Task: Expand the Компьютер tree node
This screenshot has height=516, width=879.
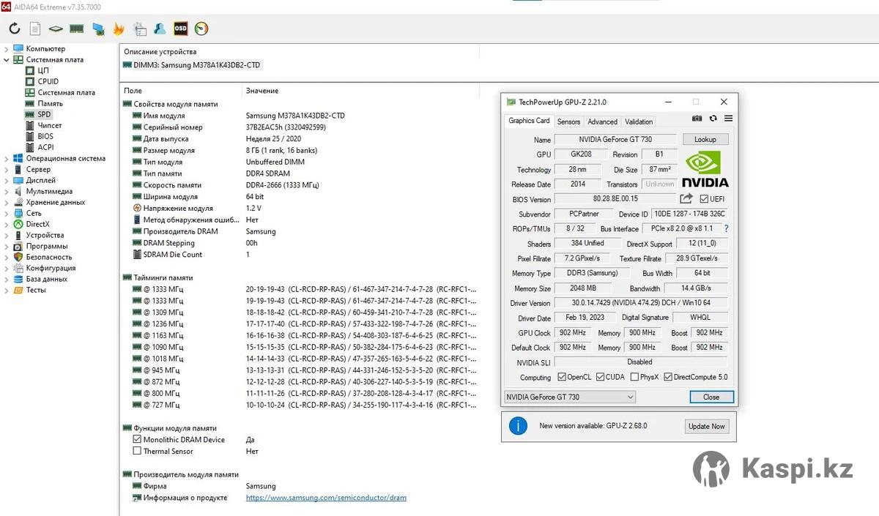Action: (x=7, y=49)
